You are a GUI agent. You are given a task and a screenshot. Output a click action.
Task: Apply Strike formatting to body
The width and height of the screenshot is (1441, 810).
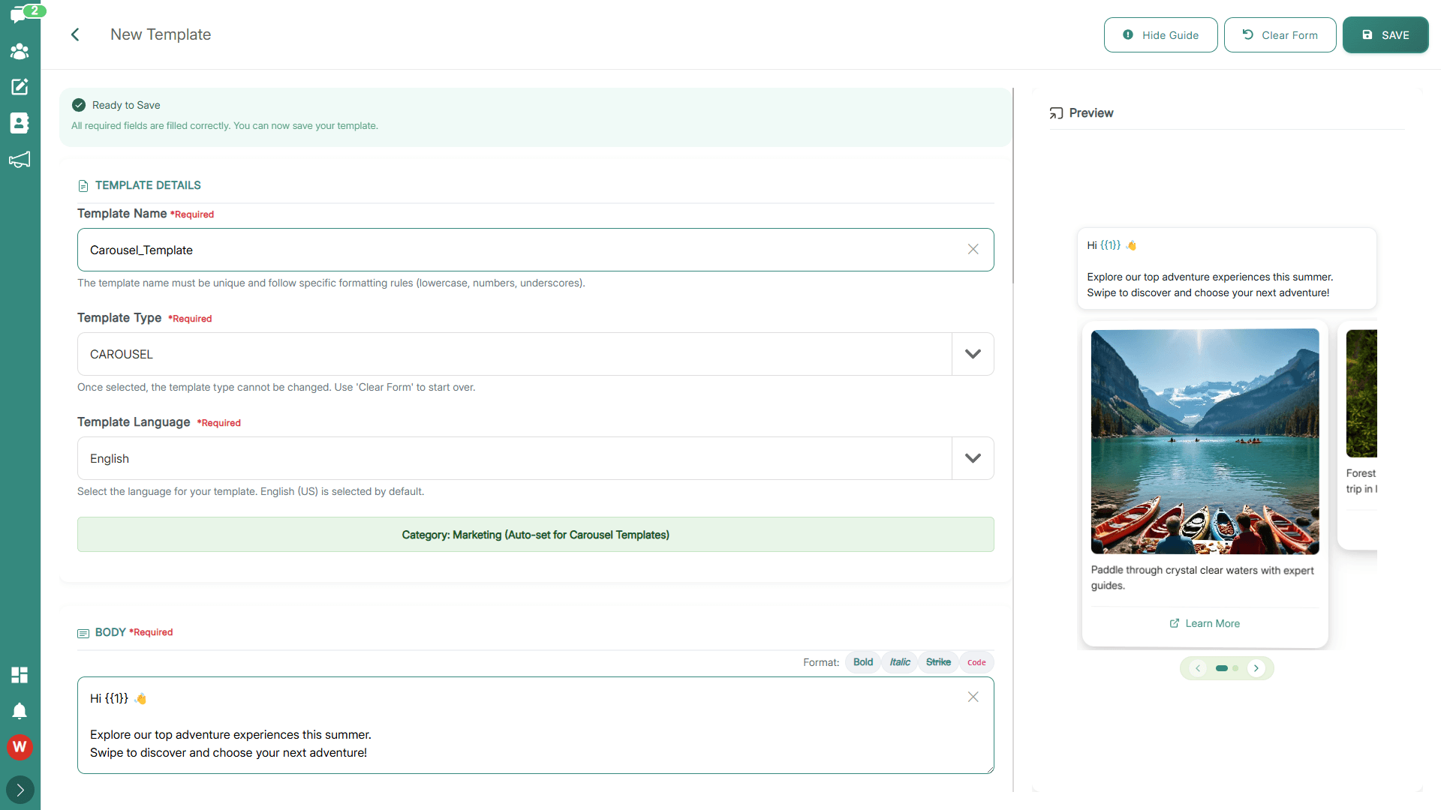pyautogui.click(x=938, y=662)
